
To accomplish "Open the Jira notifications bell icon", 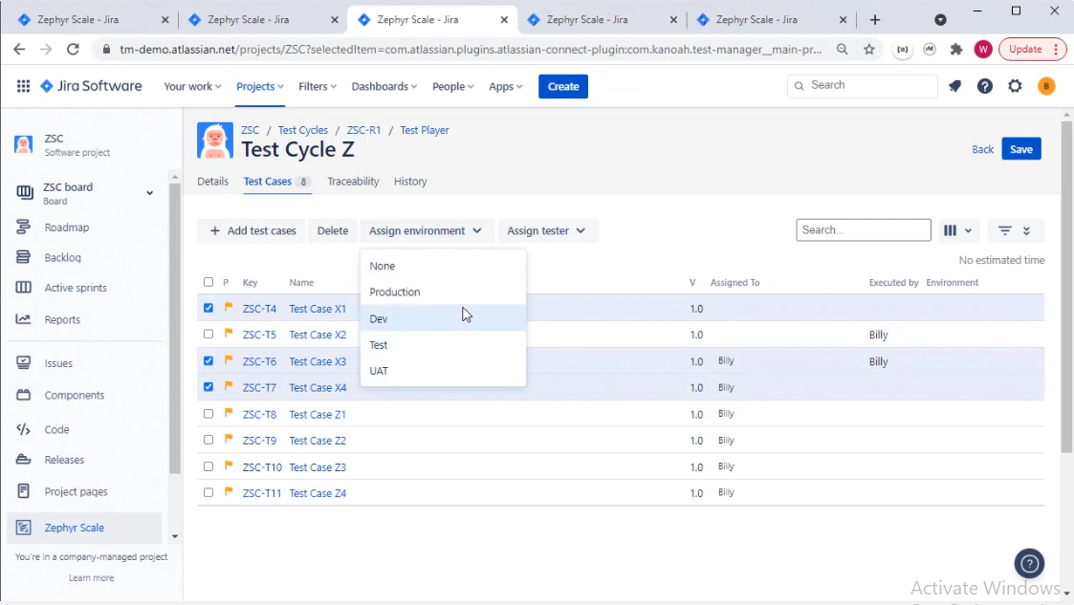I will (x=953, y=86).
